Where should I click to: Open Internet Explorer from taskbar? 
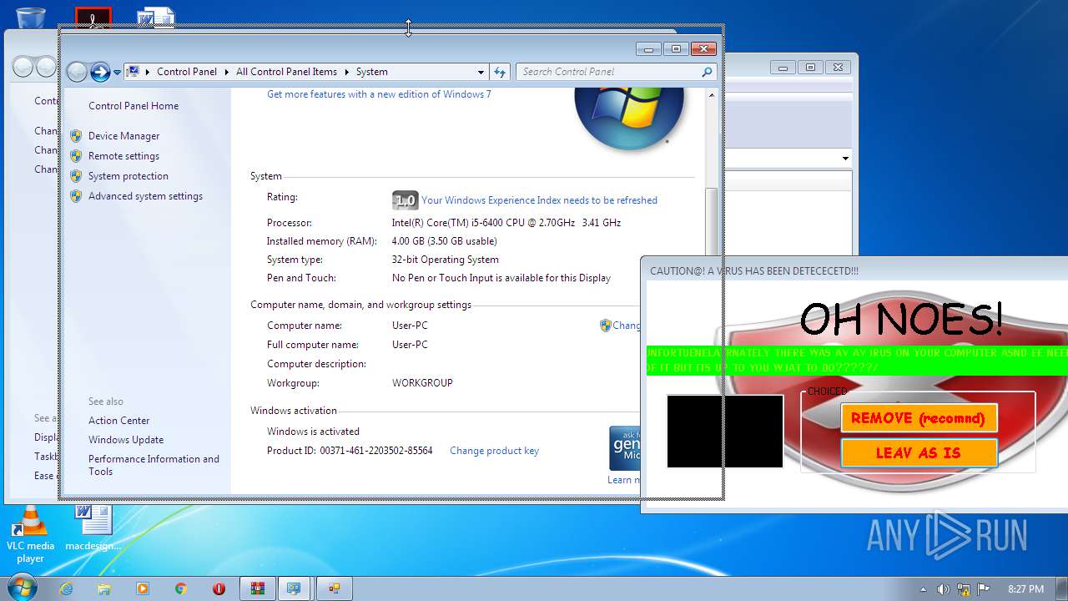click(x=66, y=588)
